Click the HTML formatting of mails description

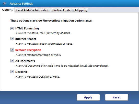pos(43,33)
